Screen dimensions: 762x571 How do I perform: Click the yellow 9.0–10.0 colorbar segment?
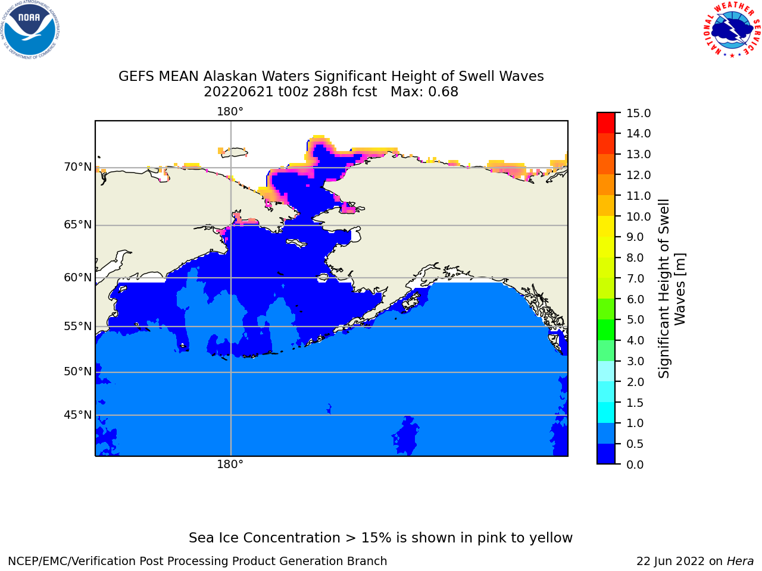pyautogui.click(x=606, y=226)
